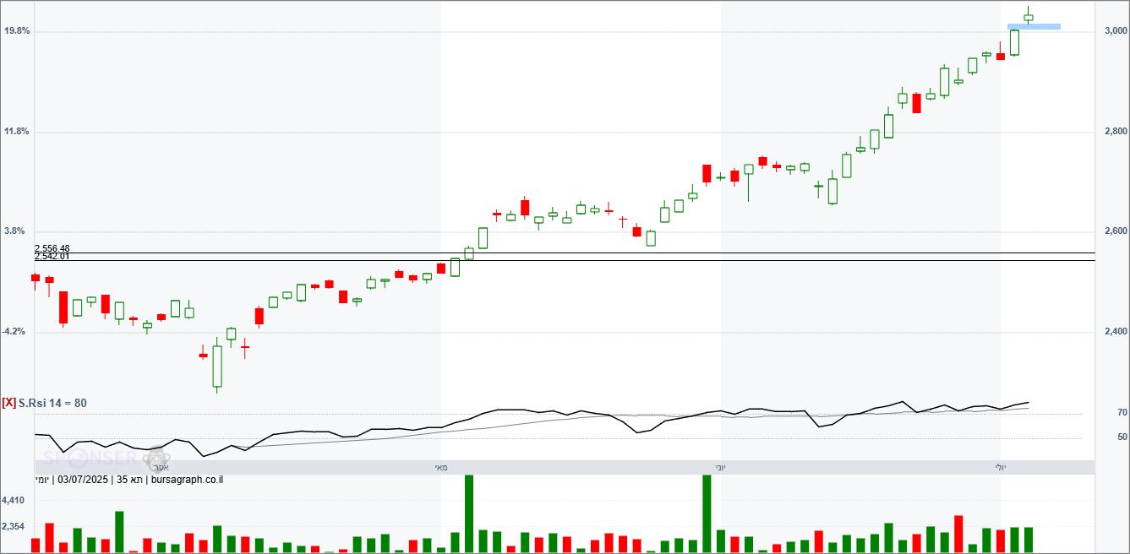Open the bursagraph.co.il link text
The image size is (1130, 554).
click(x=187, y=481)
